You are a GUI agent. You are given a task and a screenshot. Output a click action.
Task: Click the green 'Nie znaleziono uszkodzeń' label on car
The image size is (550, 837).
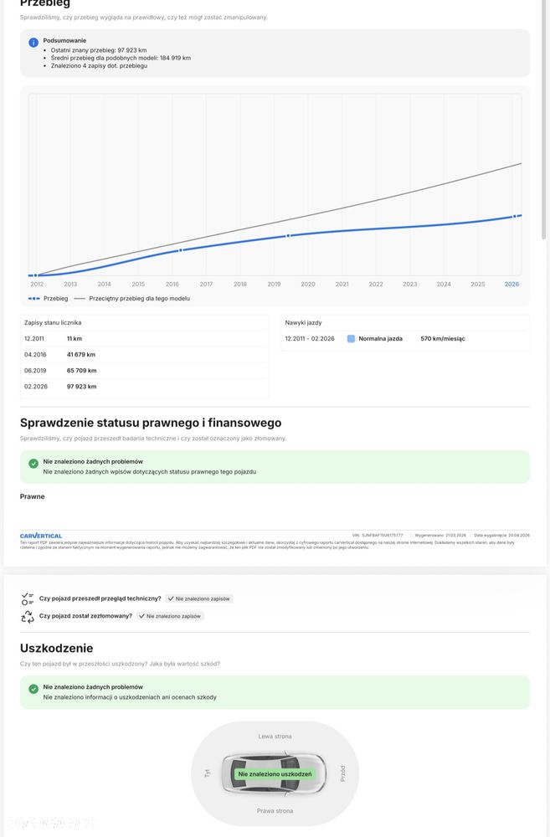275,774
